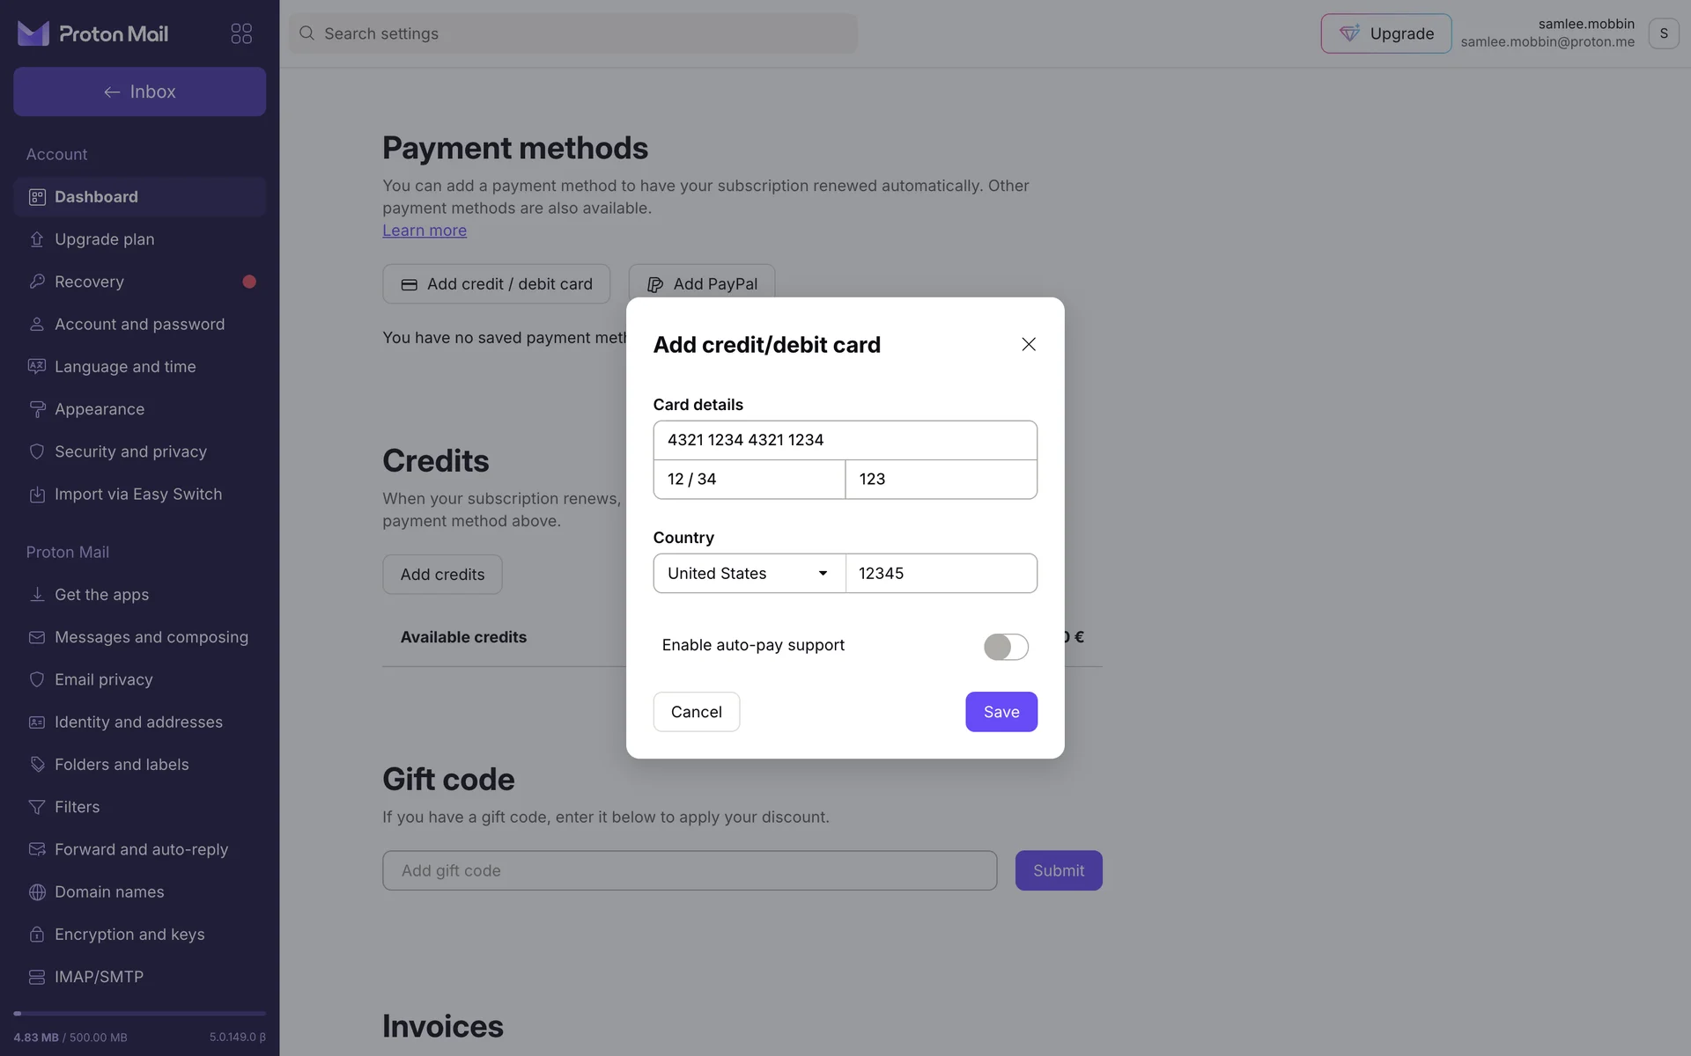
Task: Click the Upgrade button
Action: click(1385, 33)
